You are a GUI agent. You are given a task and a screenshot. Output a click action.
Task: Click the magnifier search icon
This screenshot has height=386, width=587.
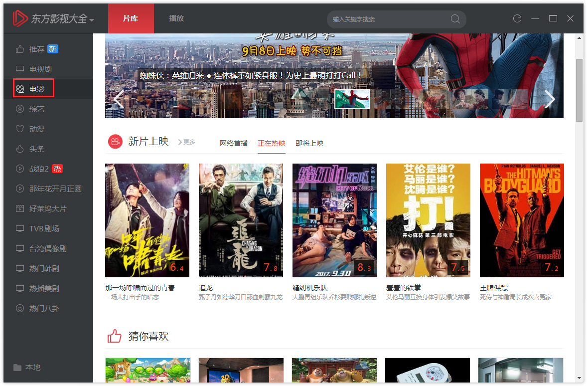(455, 19)
